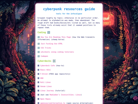This screenshot has width=138, height=104.
Task: Click the grid bullet before GNU
Action: tap(38, 78)
